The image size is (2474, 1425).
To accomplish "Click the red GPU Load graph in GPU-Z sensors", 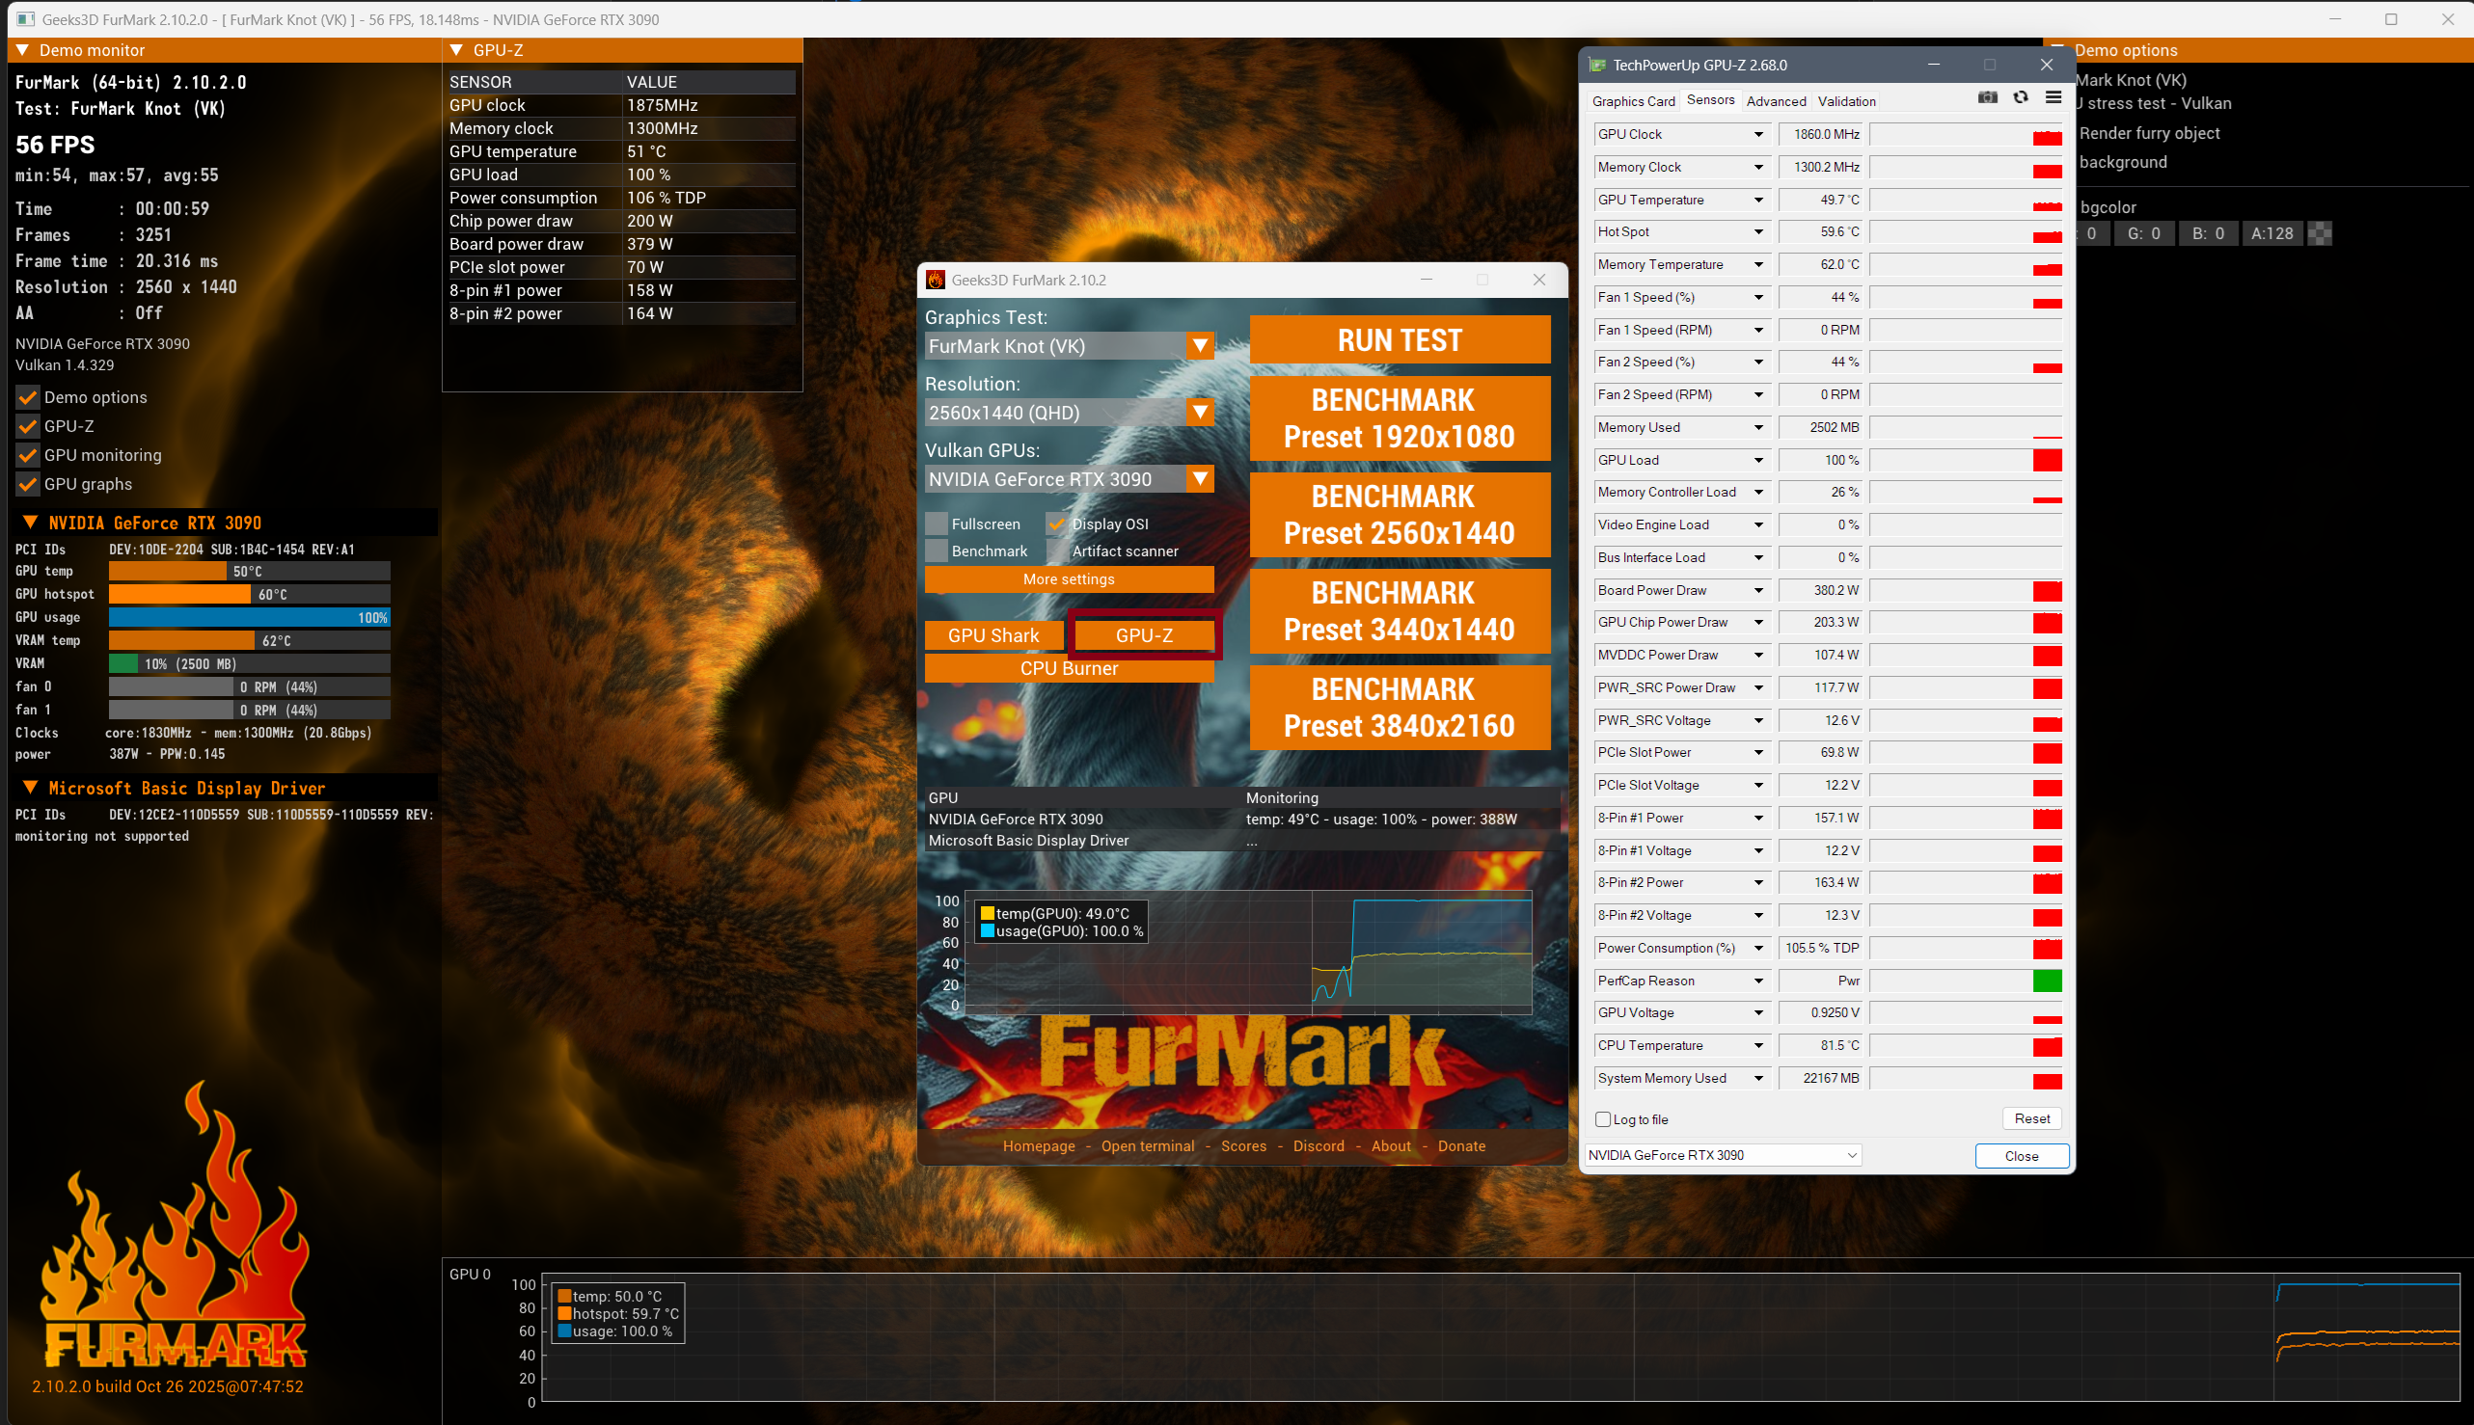I will [1966, 460].
